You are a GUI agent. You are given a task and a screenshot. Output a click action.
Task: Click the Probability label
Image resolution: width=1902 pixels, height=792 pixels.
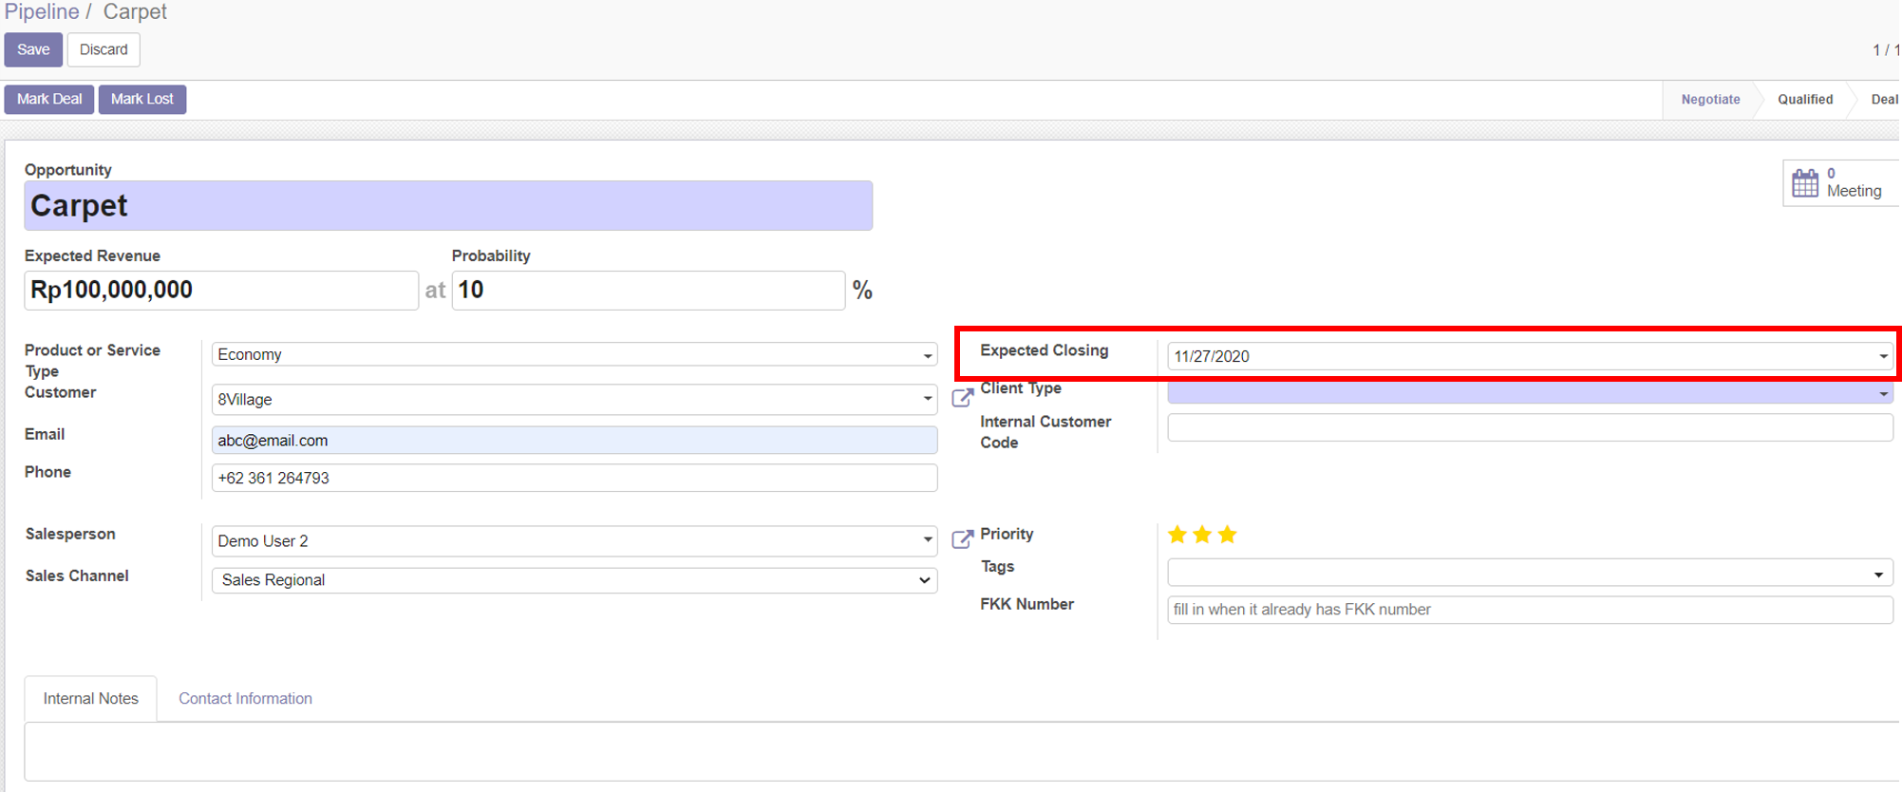click(x=491, y=255)
